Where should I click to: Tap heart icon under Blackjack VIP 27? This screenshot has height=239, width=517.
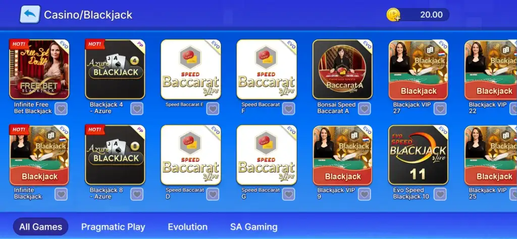click(440, 109)
